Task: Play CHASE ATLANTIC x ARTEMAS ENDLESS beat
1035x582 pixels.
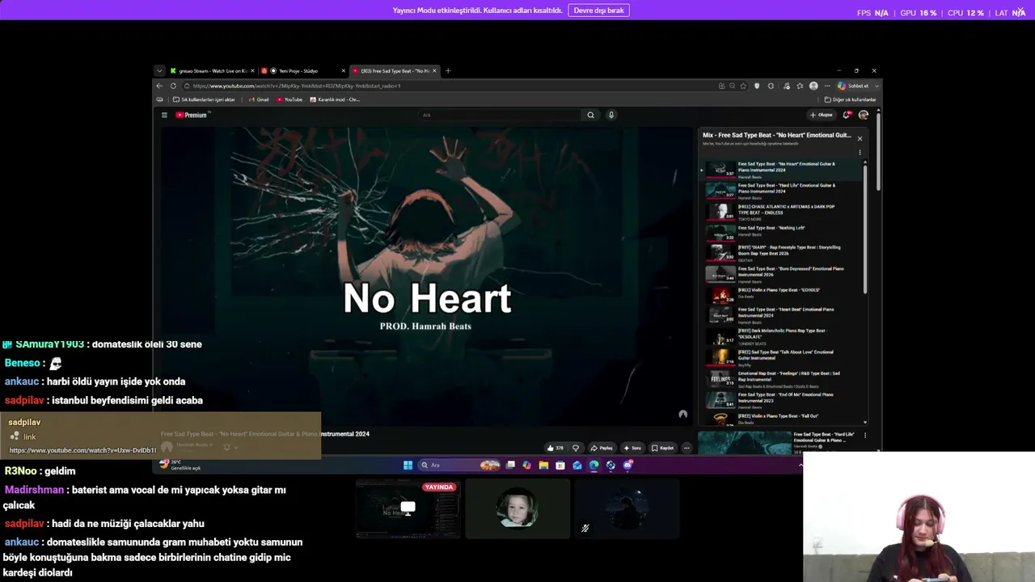Action: 783,212
